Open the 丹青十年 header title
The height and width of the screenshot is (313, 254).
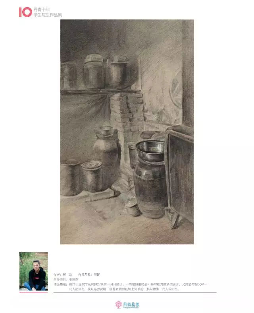pos(42,10)
